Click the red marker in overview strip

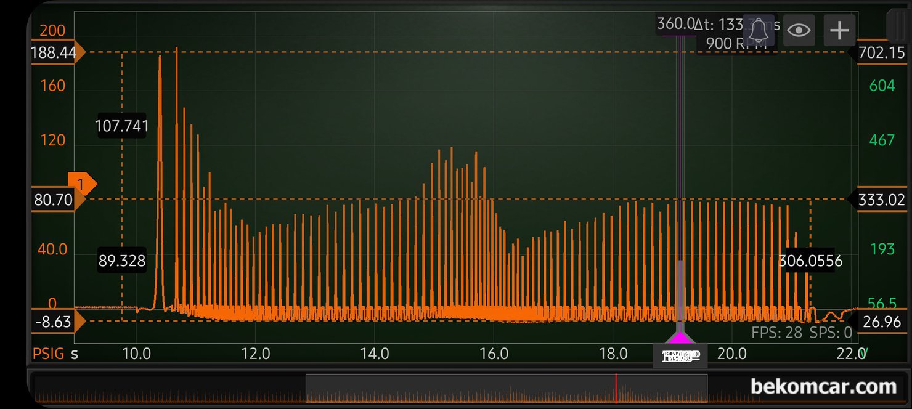[616, 389]
